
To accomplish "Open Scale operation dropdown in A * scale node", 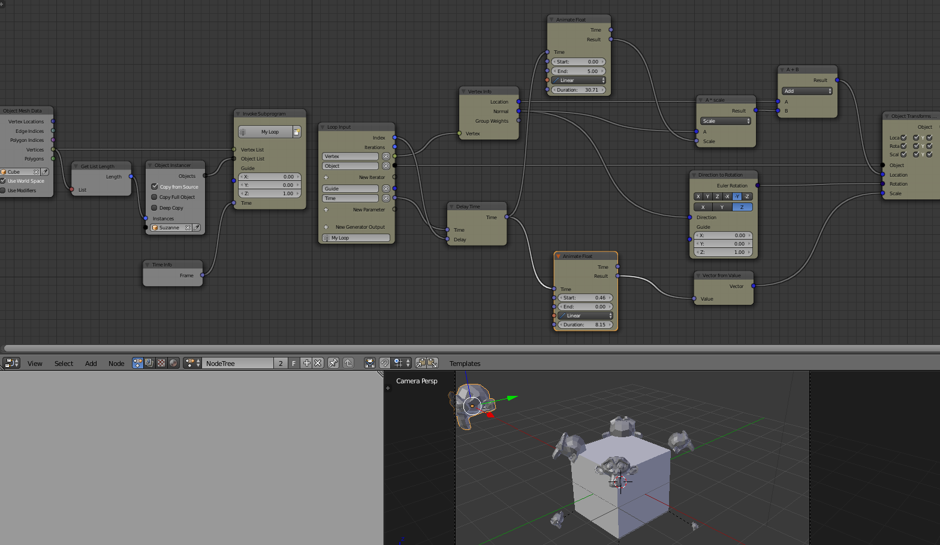I will (x=725, y=121).
